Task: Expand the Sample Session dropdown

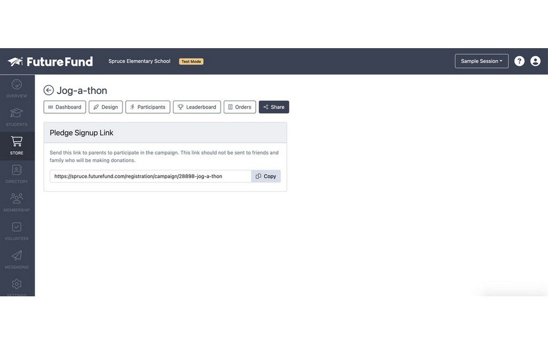Action: [x=481, y=61]
